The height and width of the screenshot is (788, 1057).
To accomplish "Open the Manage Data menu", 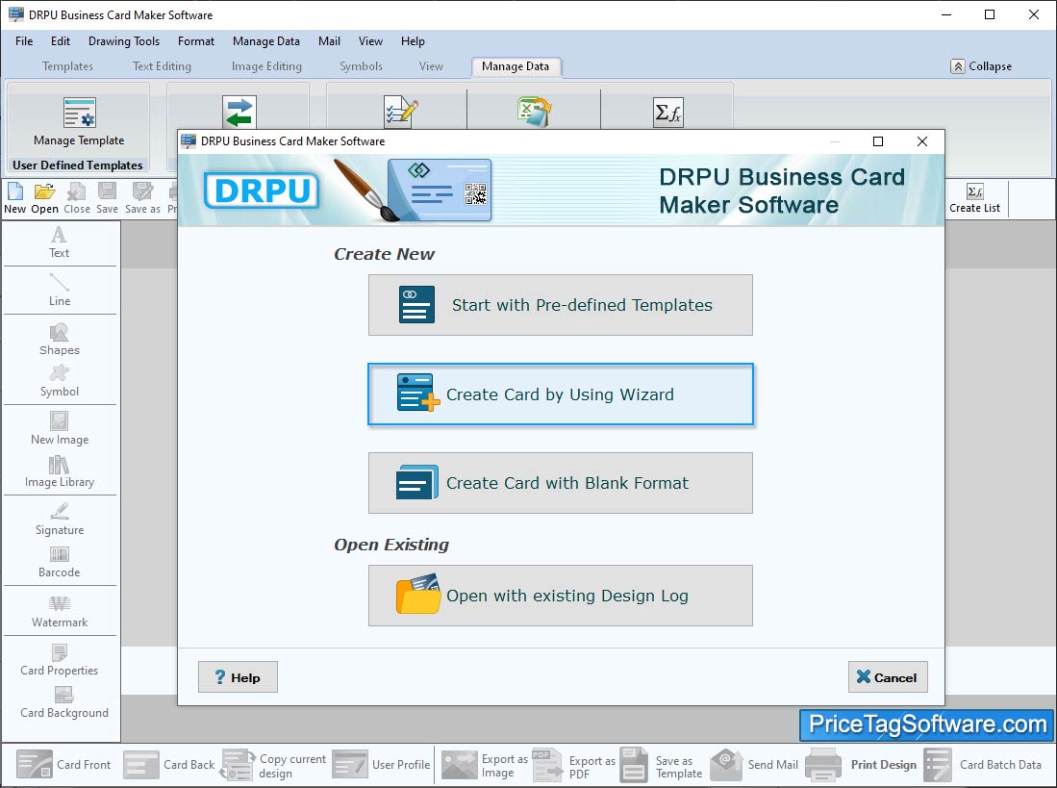I will 265,41.
